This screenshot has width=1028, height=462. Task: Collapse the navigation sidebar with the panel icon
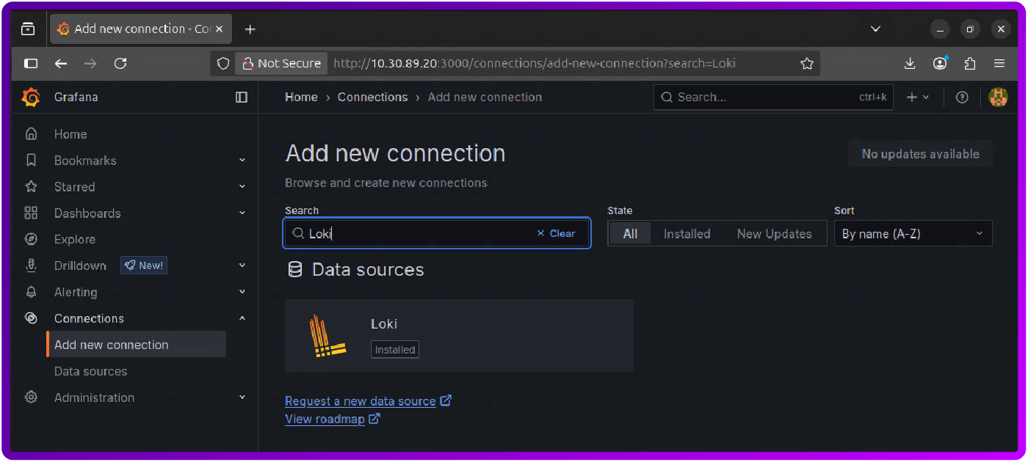[x=242, y=97]
